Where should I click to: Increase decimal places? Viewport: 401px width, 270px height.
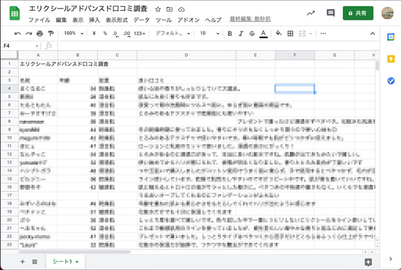point(127,33)
